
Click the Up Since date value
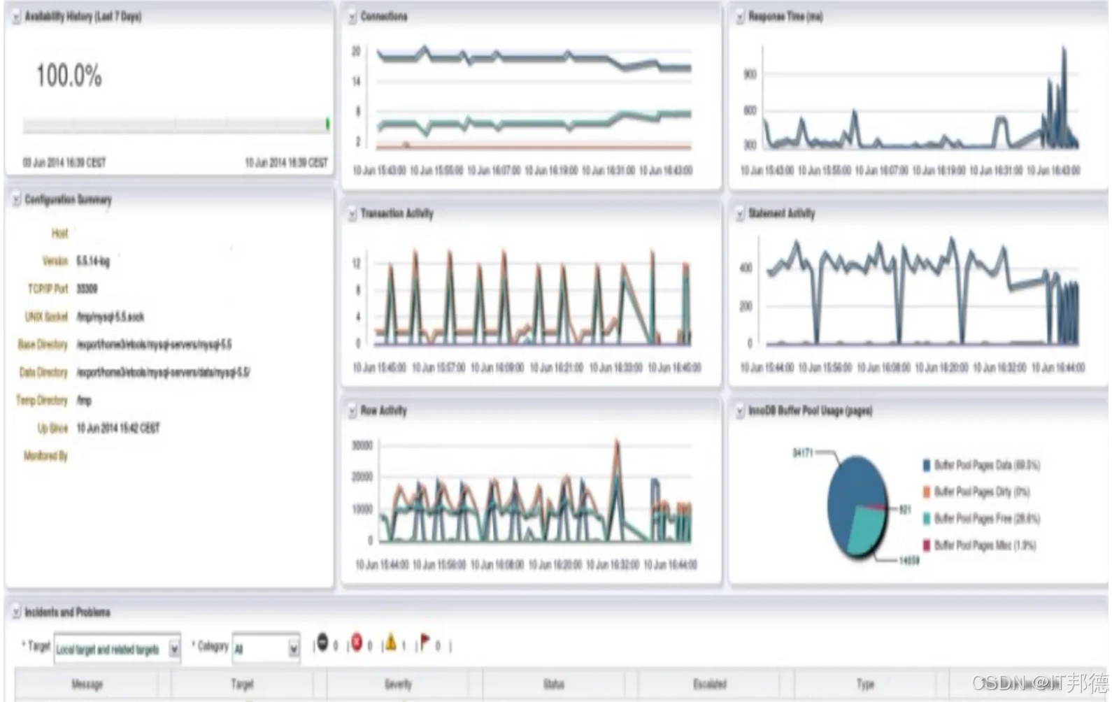117,428
